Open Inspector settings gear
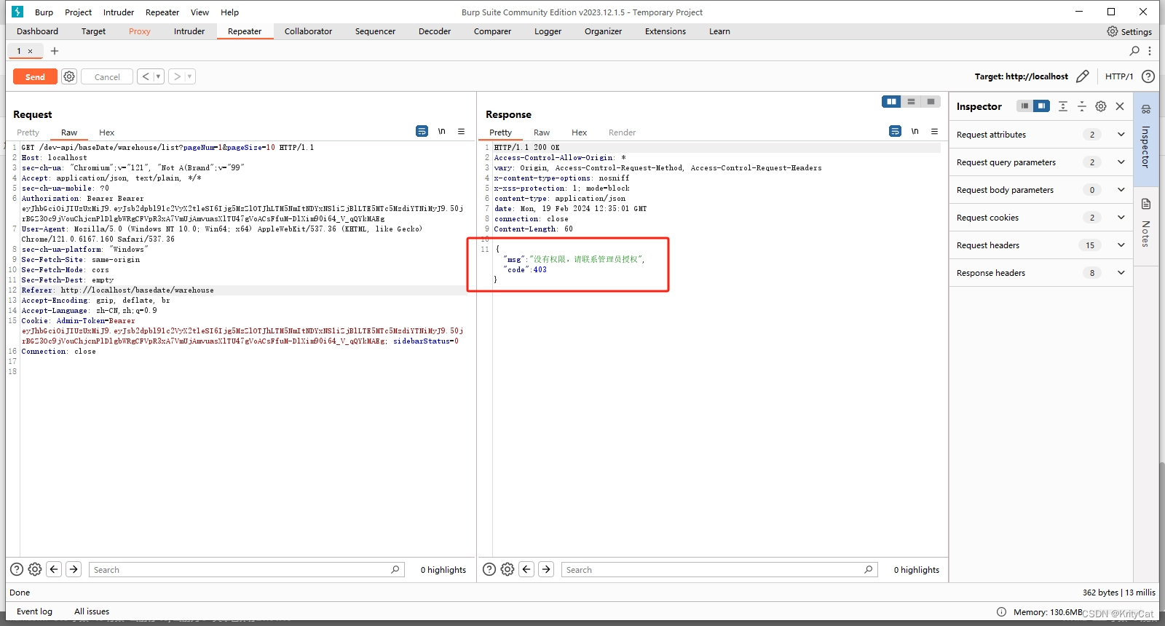 [x=1101, y=106]
